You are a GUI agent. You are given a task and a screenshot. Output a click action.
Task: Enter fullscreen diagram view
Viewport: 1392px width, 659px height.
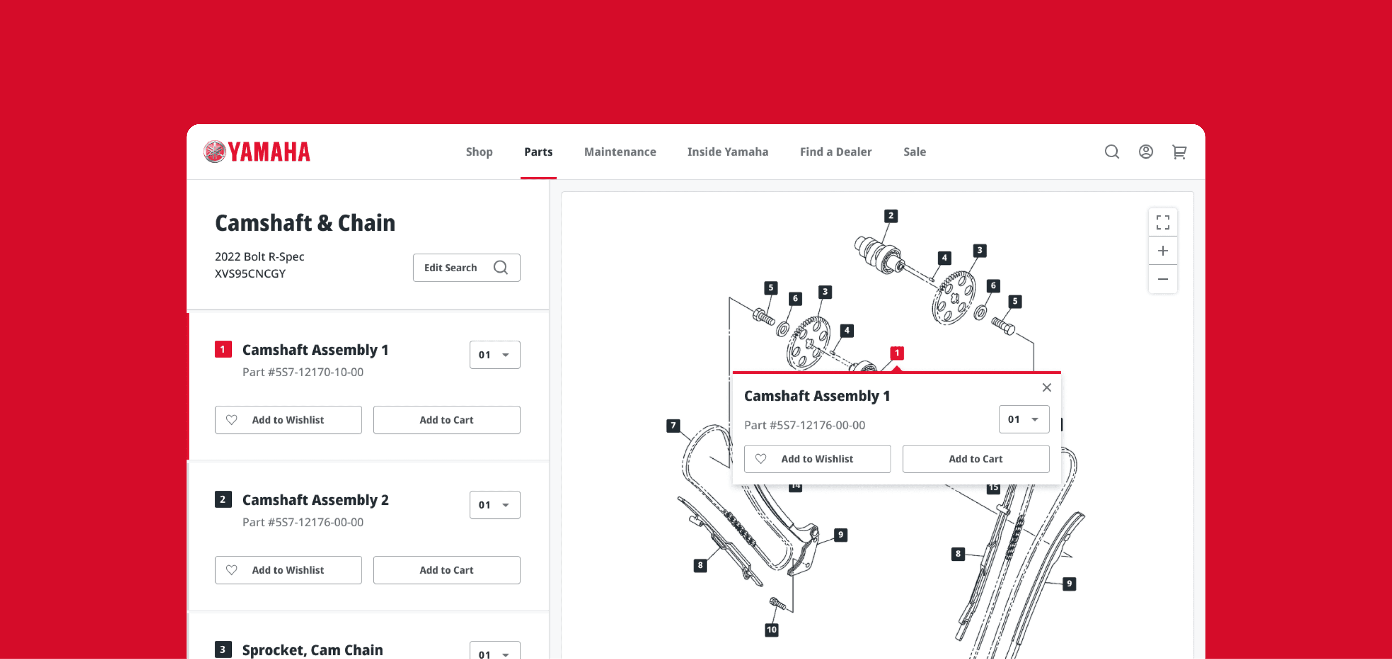pos(1162,222)
